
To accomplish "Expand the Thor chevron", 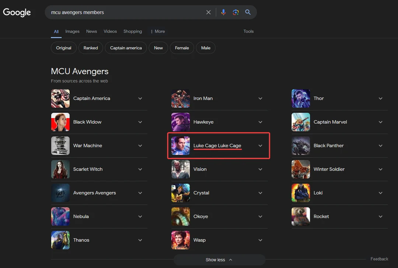I will [x=380, y=98].
